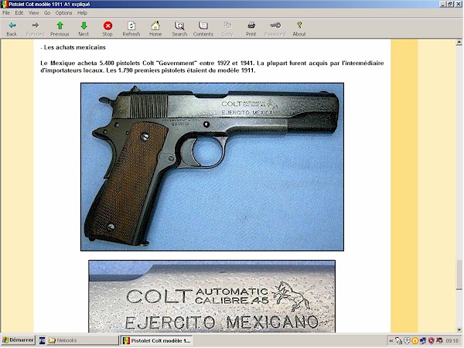Screen dimensions: 464x348
Task: Switch to the hlebooks taskbar window
Action: [83, 340]
